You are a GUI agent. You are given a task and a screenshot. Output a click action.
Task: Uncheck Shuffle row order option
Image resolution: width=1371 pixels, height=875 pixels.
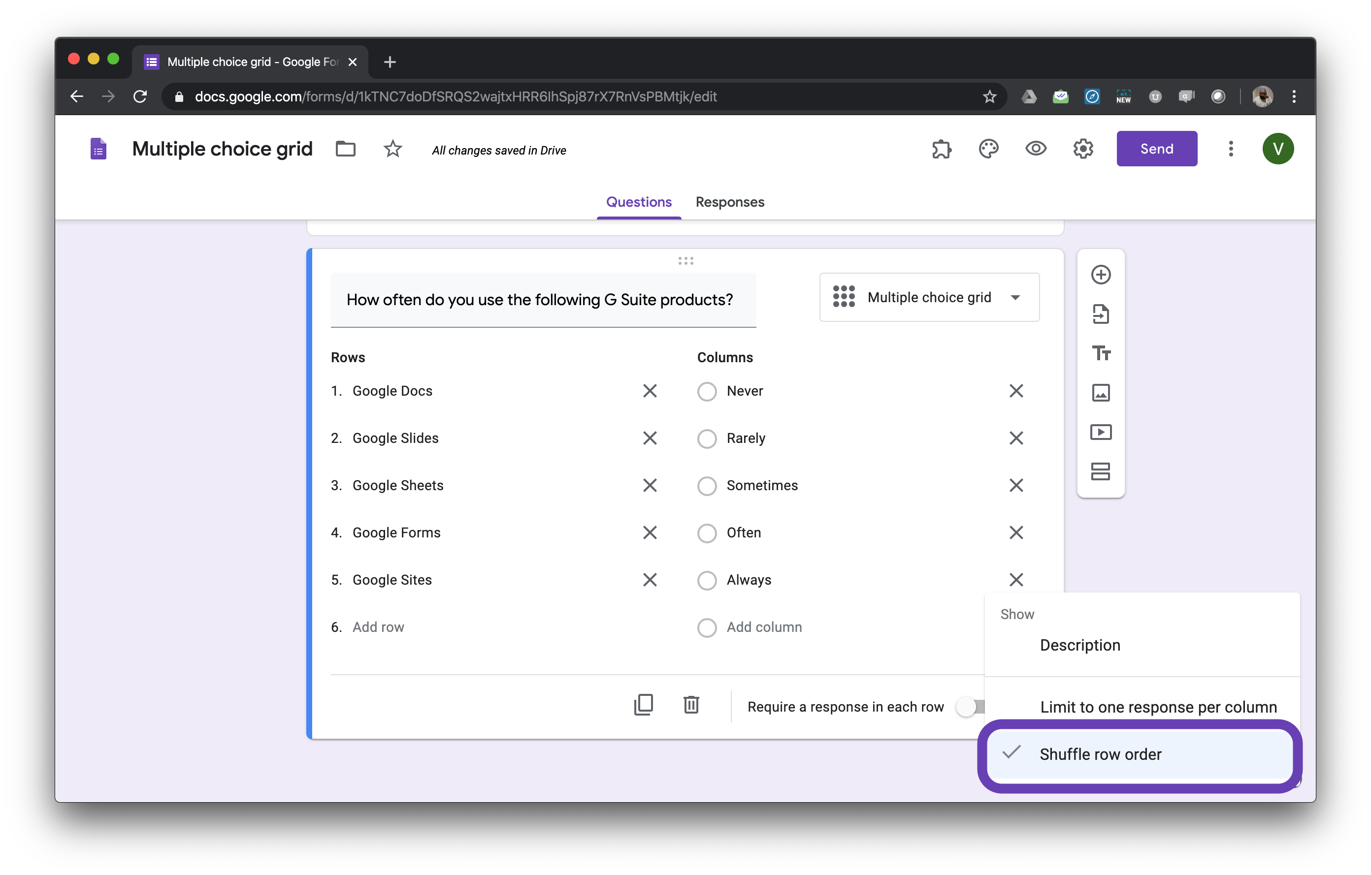coord(1100,754)
